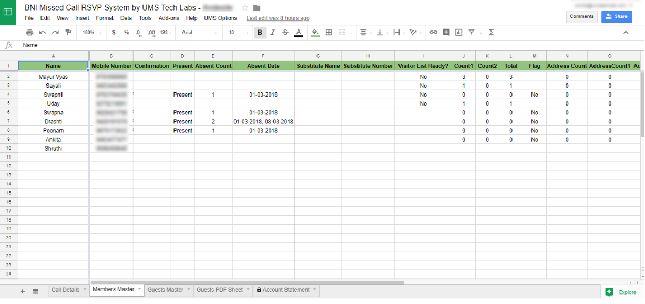Open the Format menu
This screenshot has height=304, width=645.
[105, 18]
